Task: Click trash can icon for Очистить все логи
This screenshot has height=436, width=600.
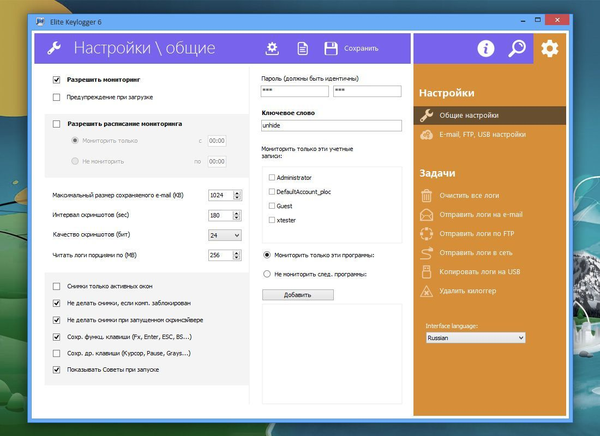Action: 427,196
